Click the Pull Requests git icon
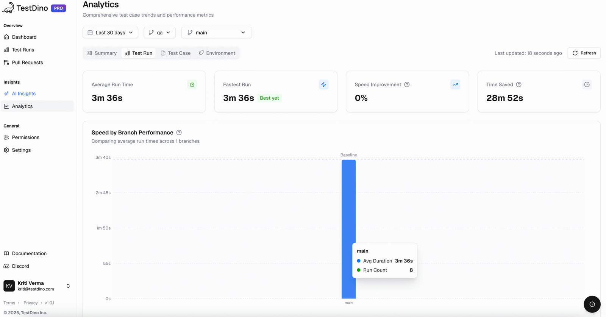 coord(6,62)
